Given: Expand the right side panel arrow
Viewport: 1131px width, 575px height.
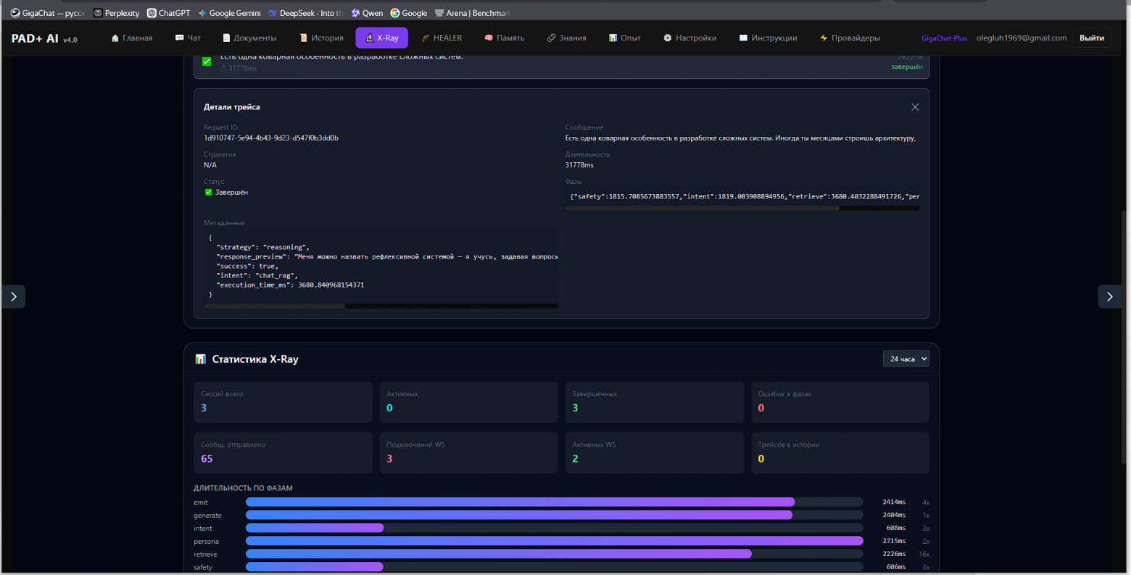Looking at the screenshot, I should [x=1109, y=296].
